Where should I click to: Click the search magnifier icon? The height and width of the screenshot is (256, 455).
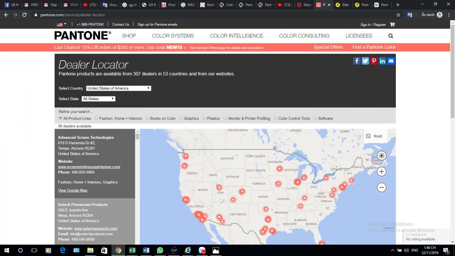coord(391,36)
